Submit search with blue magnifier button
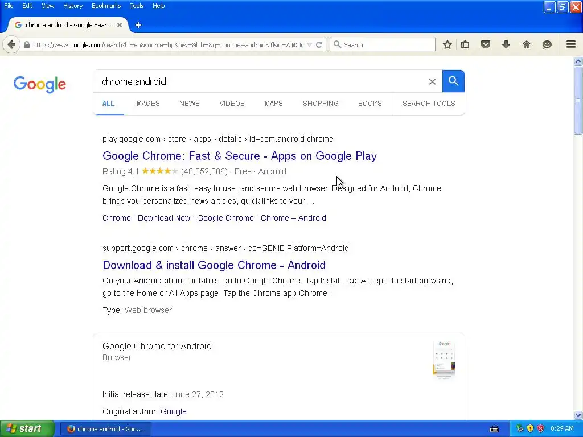583x437 pixels. pos(453,81)
